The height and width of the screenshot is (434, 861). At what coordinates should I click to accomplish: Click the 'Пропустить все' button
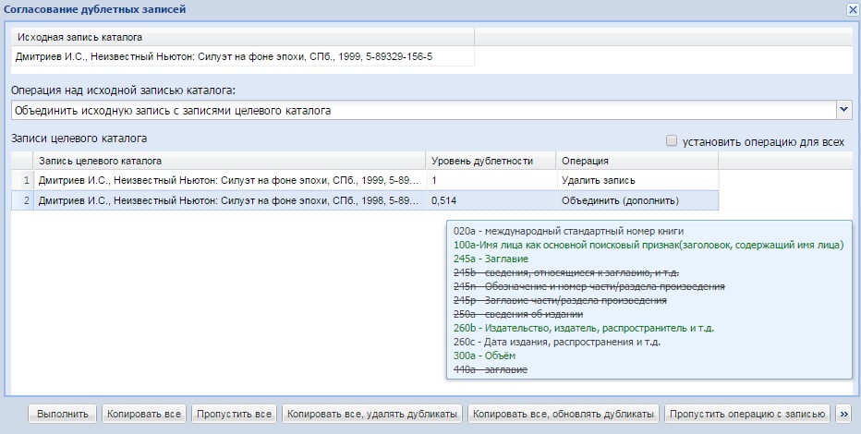pyautogui.click(x=234, y=415)
